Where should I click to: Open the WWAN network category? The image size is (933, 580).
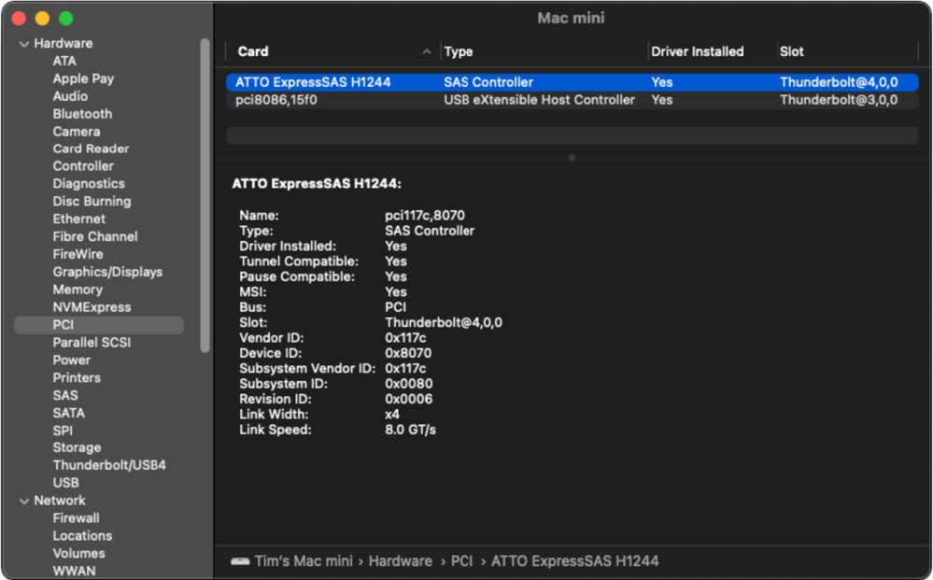click(x=77, y=571)
